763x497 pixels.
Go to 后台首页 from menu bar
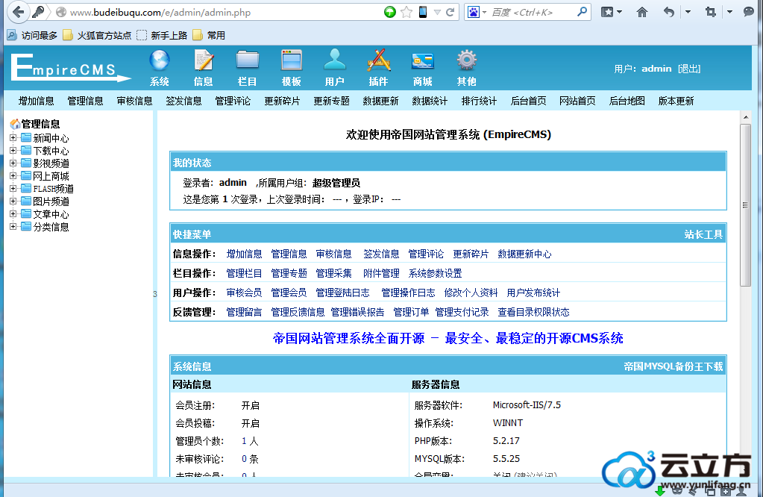[529, 101]
